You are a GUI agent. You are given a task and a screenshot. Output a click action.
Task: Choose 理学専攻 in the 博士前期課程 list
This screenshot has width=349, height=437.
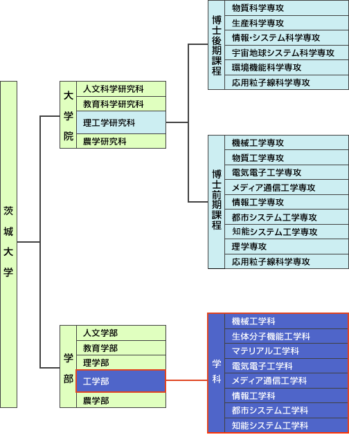click(x=287, y=246)
